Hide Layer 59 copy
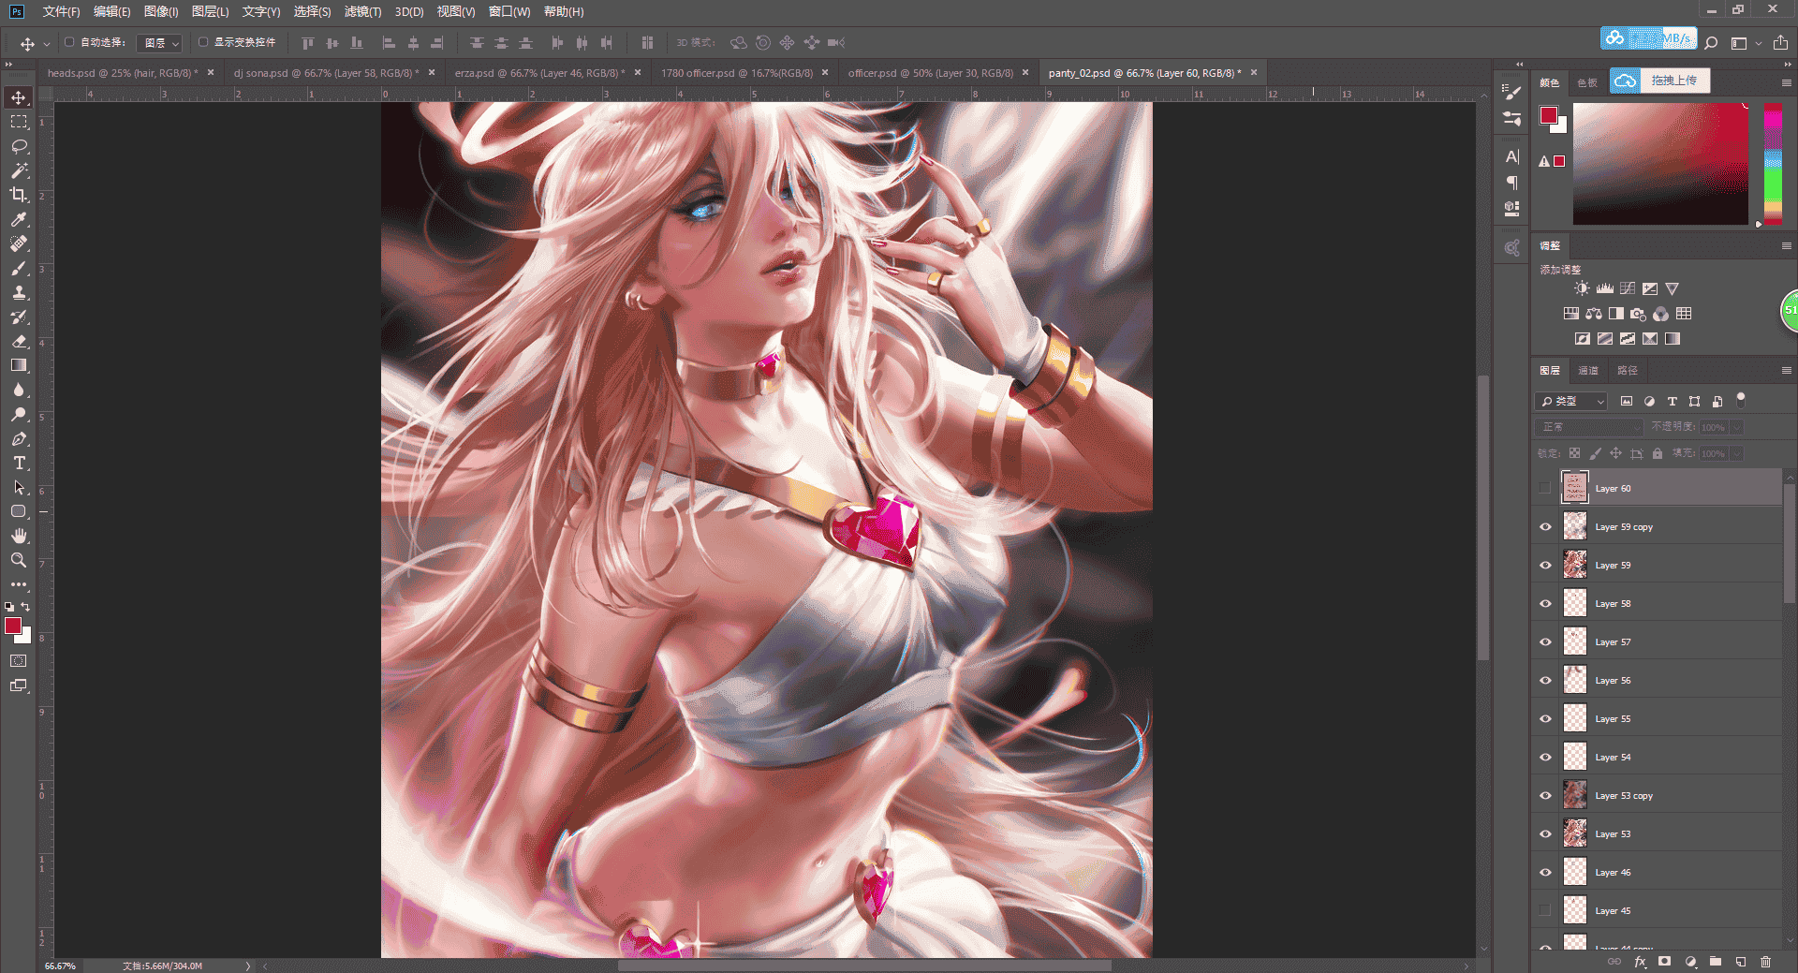The height and width of the screenshot is (973, 1798). pyautogui.click(x=1545, y=526)
